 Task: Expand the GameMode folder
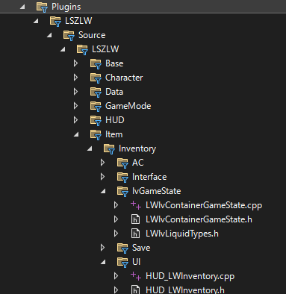[x=76, y=106]
